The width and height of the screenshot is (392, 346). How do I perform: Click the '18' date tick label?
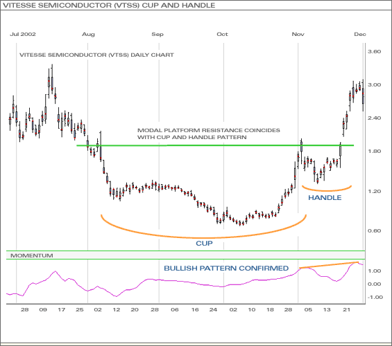[x=270, y=310]
